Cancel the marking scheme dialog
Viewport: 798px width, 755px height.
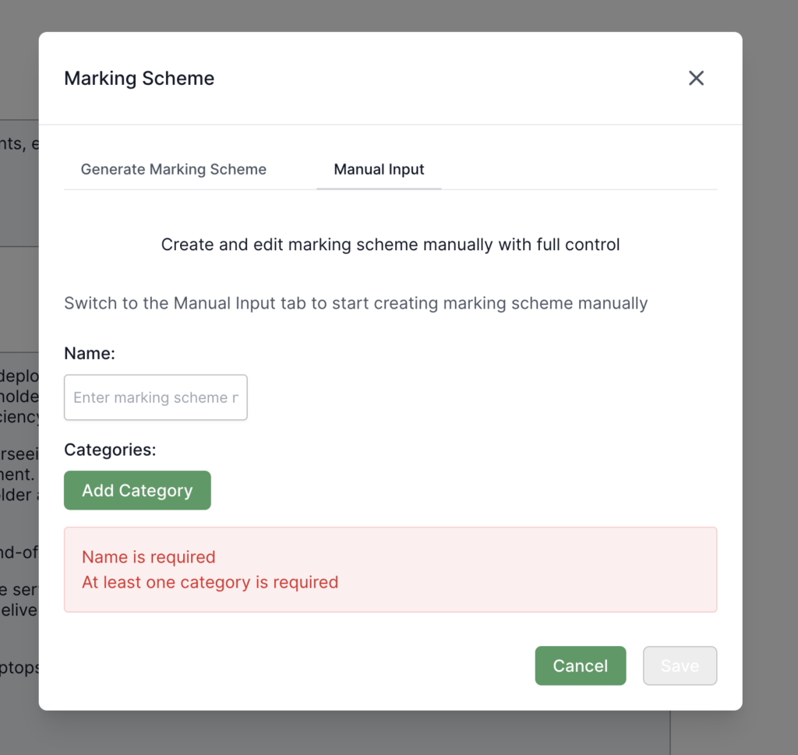click(x=580, y=665)
